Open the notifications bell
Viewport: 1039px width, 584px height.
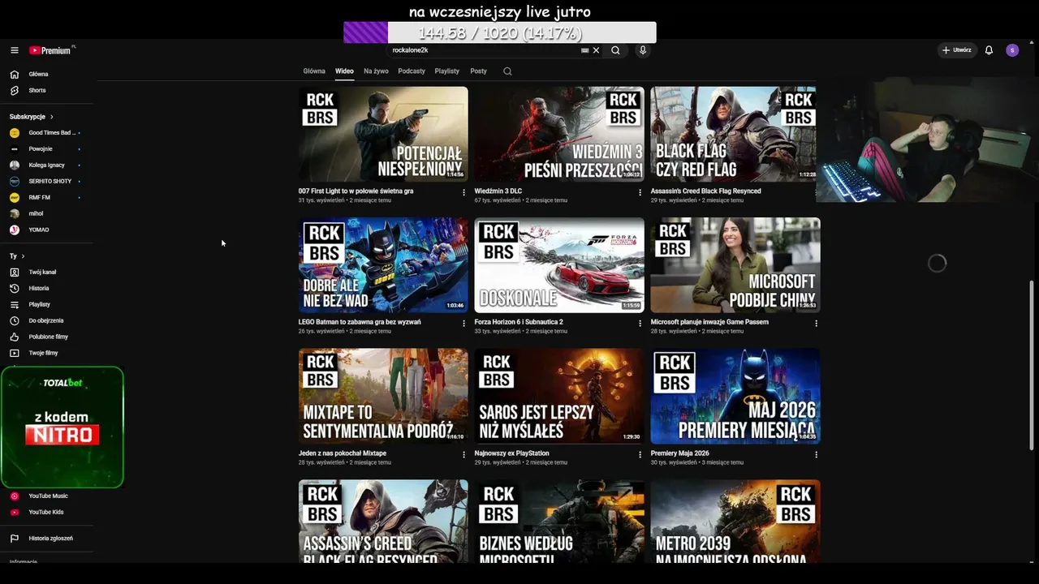click(x=989, y=50)
